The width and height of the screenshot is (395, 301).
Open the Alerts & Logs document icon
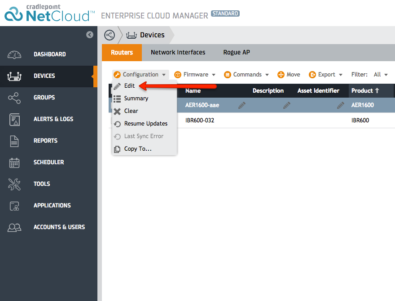15,119
